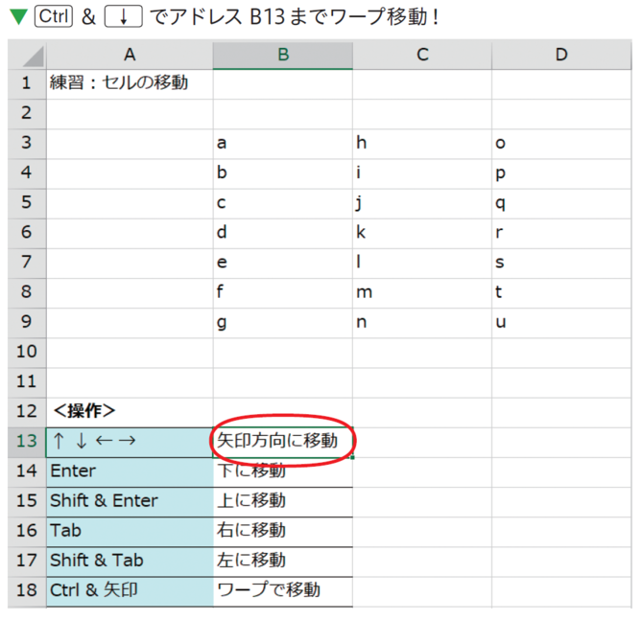Click cell C8 containing letter m
Viewport: 643px width, 620px height.
[422, 293]
